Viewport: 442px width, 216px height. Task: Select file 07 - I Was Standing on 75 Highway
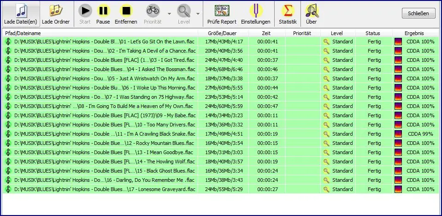[x=104, y=97]
